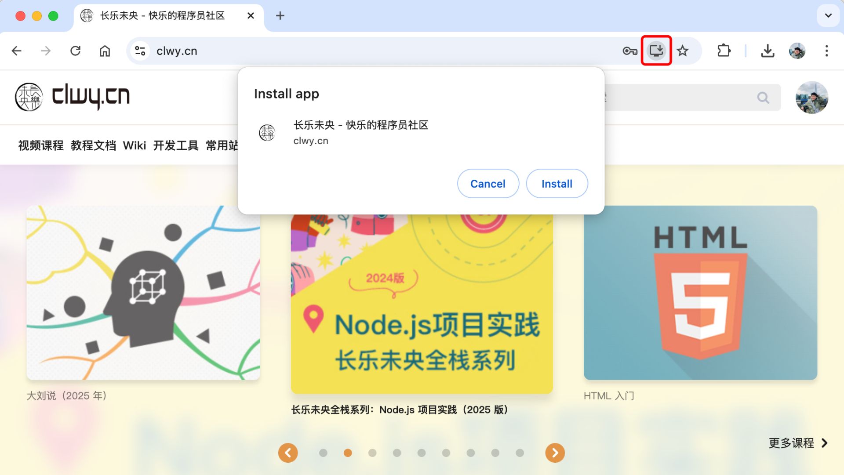Close the 长乐未央 tab
The height and width of the screenshot is (475, 844).
[x=251, y=16]
